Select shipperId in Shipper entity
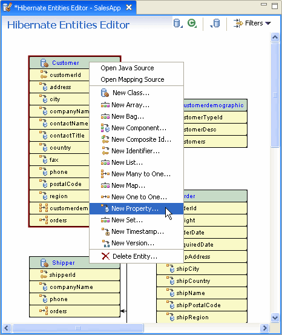 click(x=74, y=275)
